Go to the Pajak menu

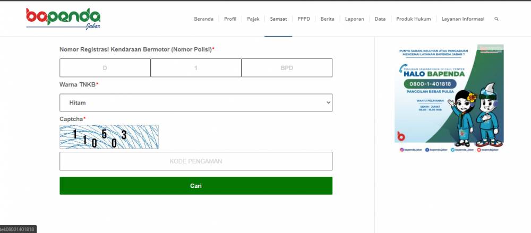coord(253,19)
